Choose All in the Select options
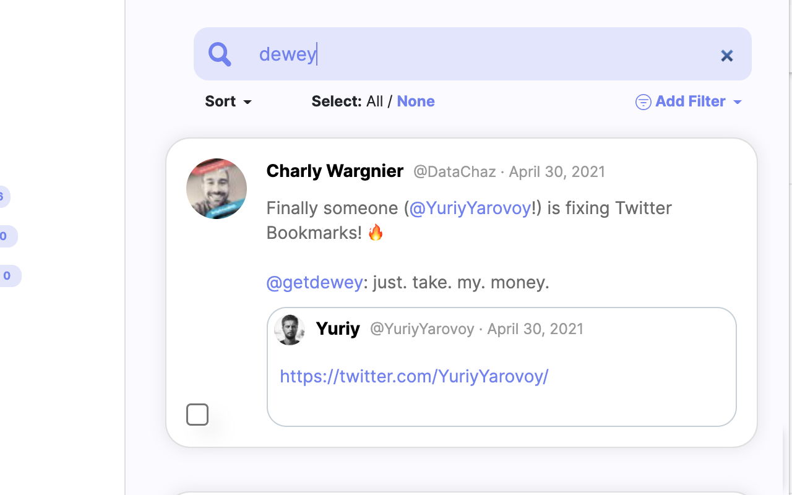The image size is (792, 495). click(374, 101)
